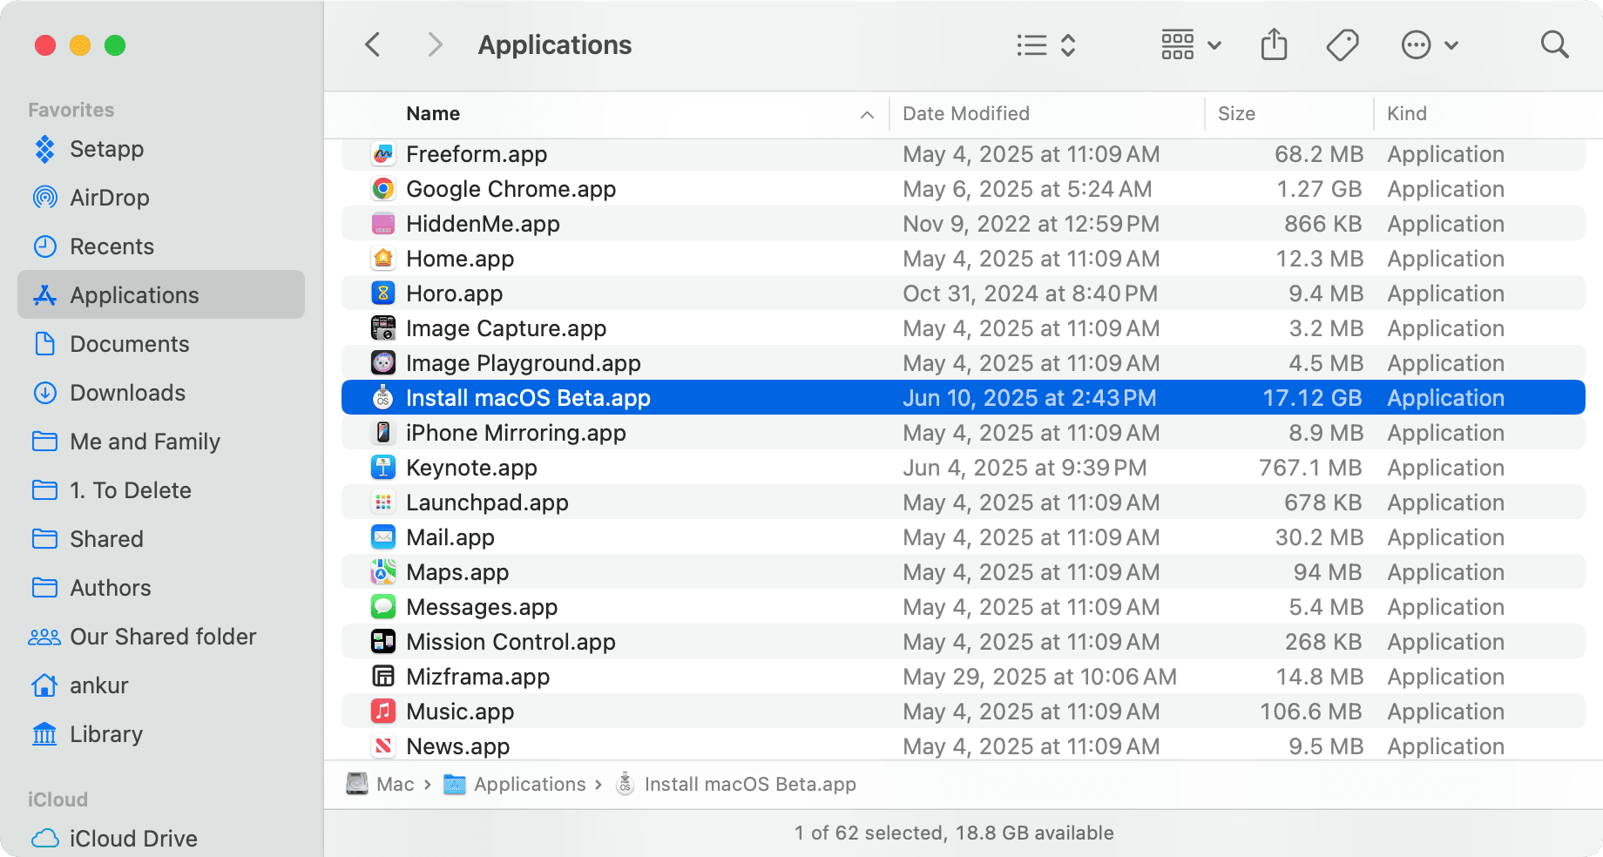Click the Mail.app icon
Screen dimensions: 1603x857
click(383, 537)
